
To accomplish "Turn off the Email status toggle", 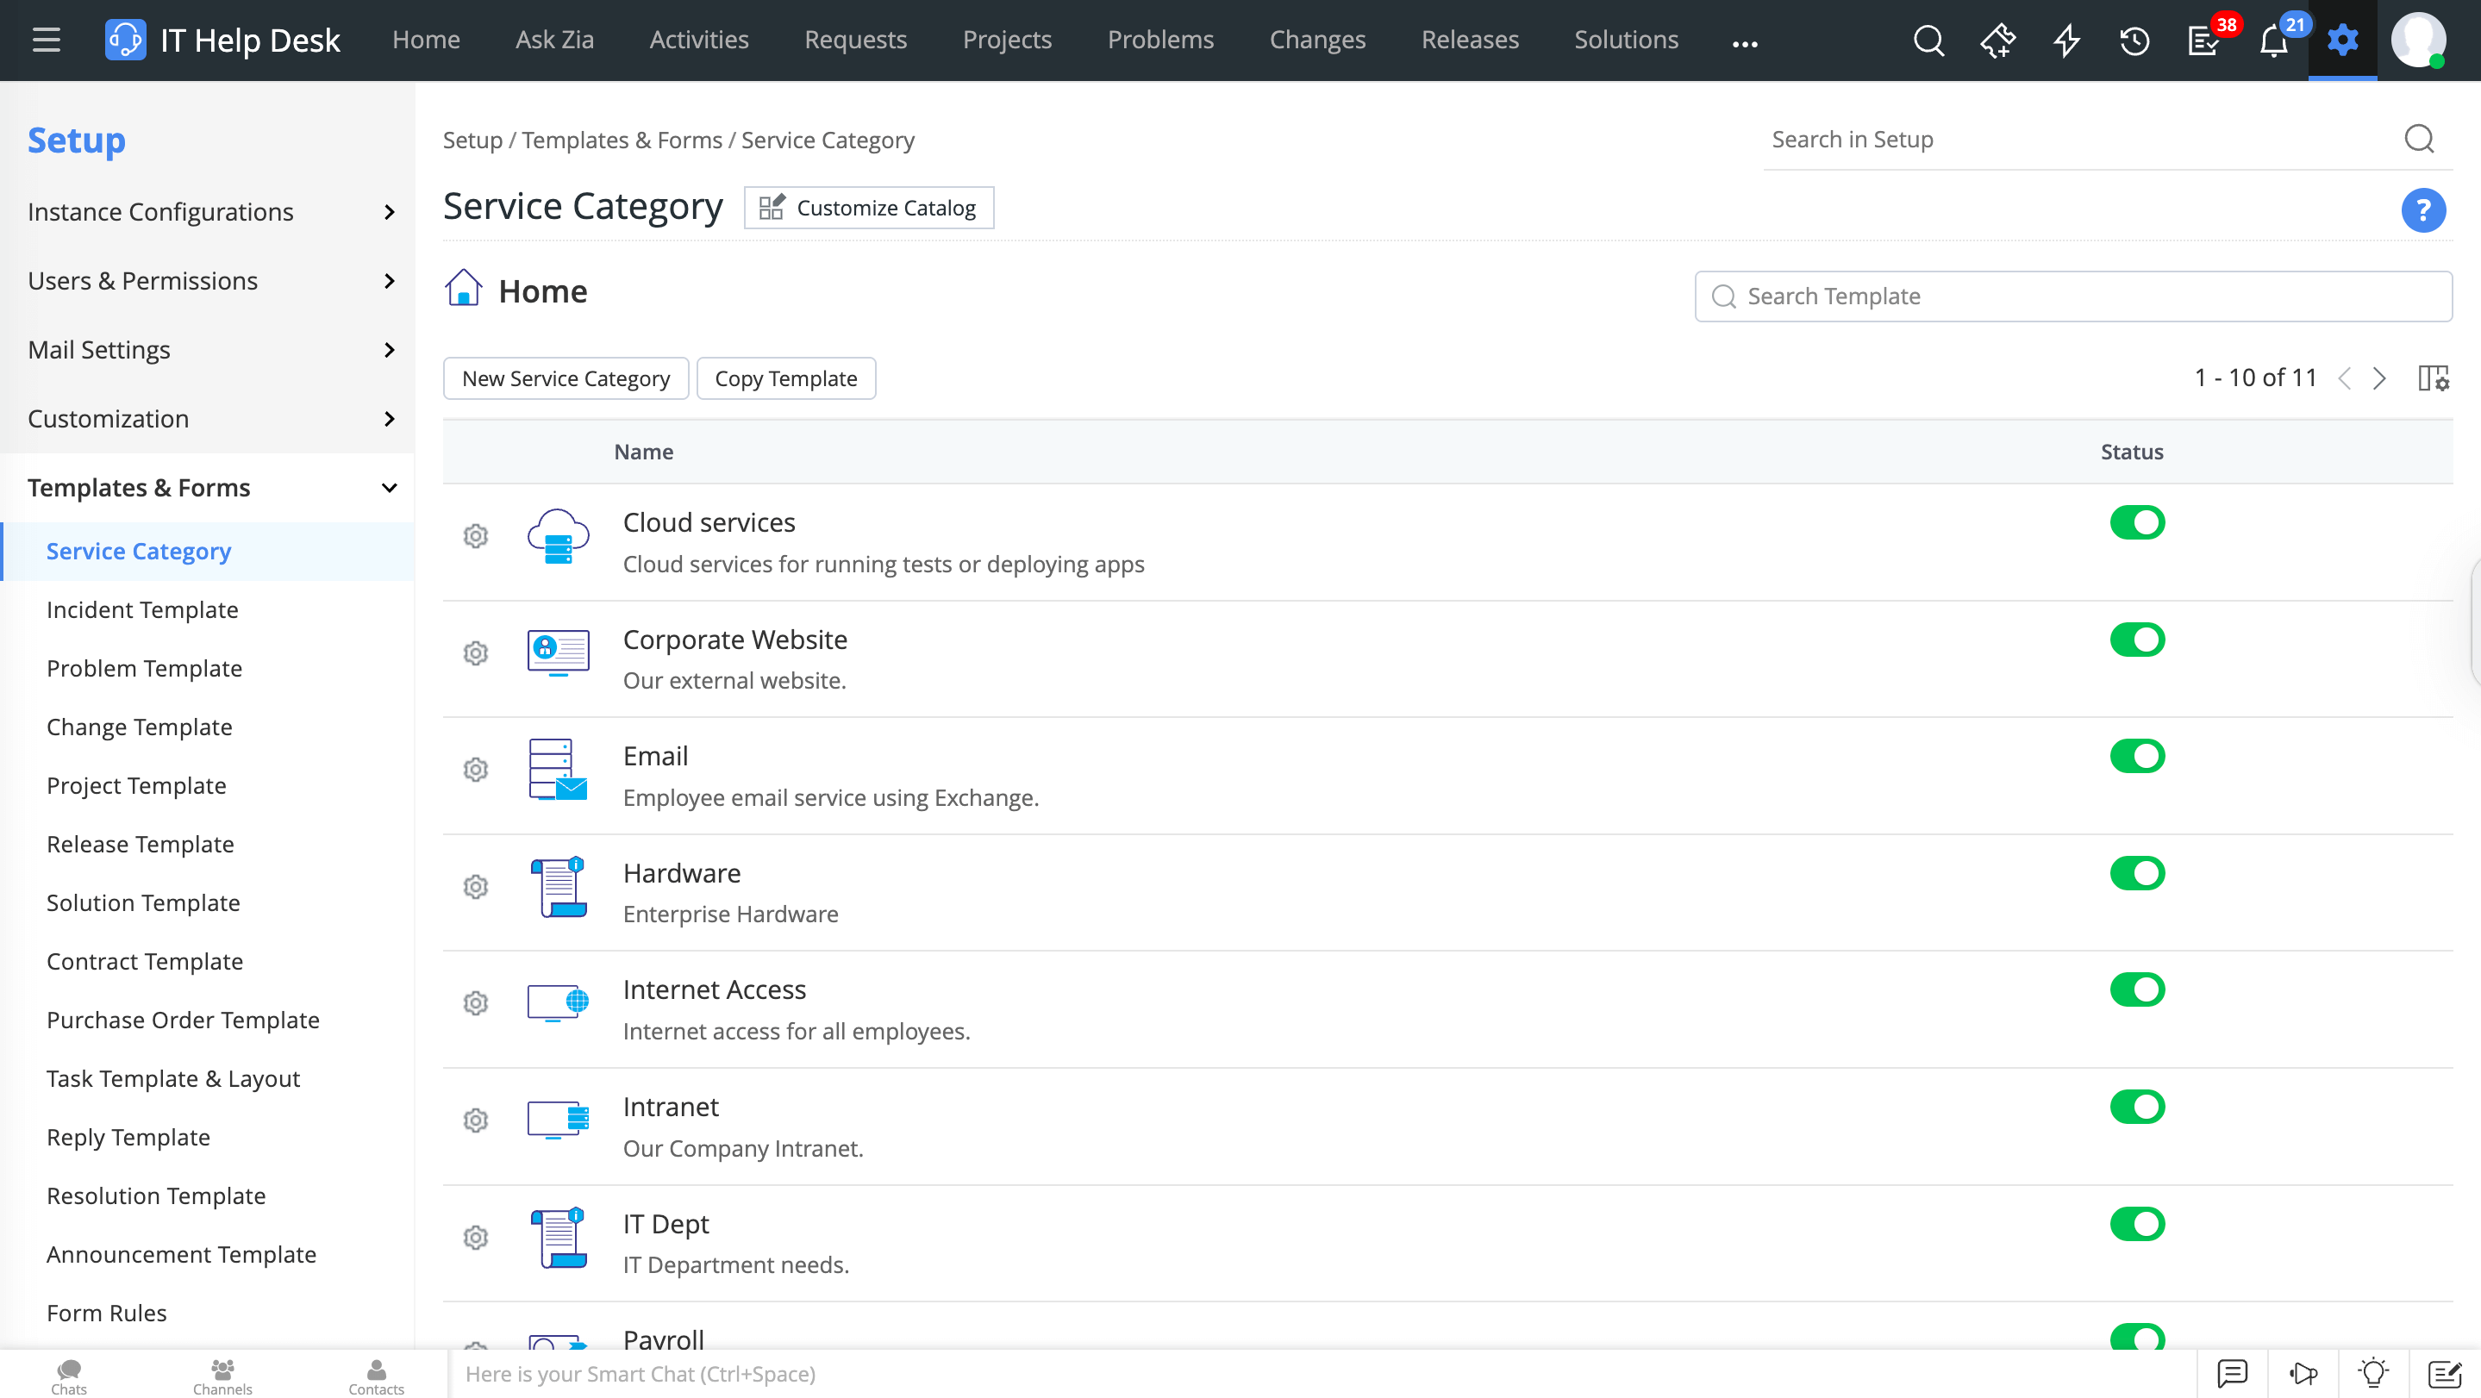I will coord(2136,757).
